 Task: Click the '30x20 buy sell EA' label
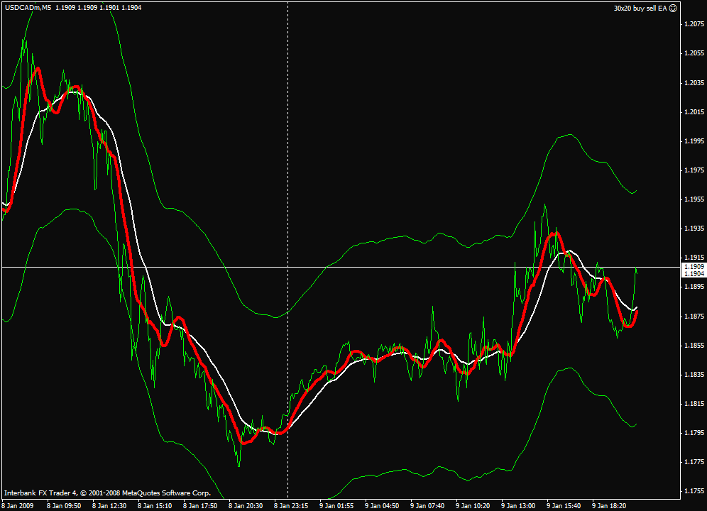(640, 8)
